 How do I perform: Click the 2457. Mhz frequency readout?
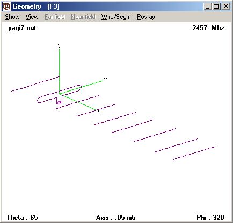(x=208, y=28)
